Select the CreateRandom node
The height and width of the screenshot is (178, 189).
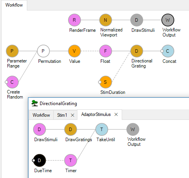pos(12,82)
